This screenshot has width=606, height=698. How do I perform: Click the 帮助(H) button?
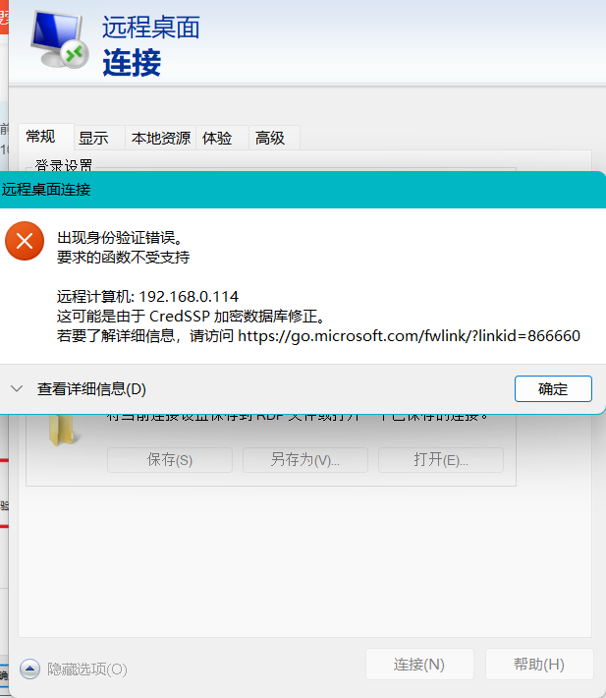point(539,665)
